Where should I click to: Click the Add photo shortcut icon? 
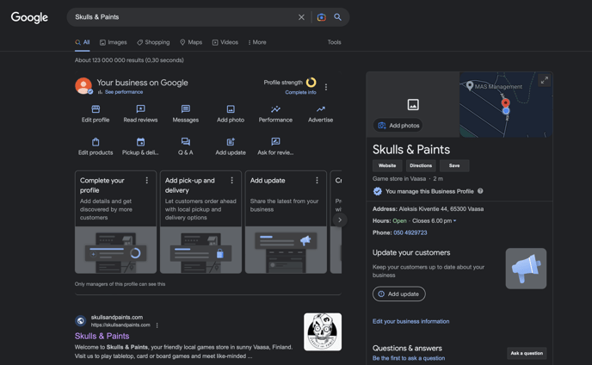tap(231, 109)
